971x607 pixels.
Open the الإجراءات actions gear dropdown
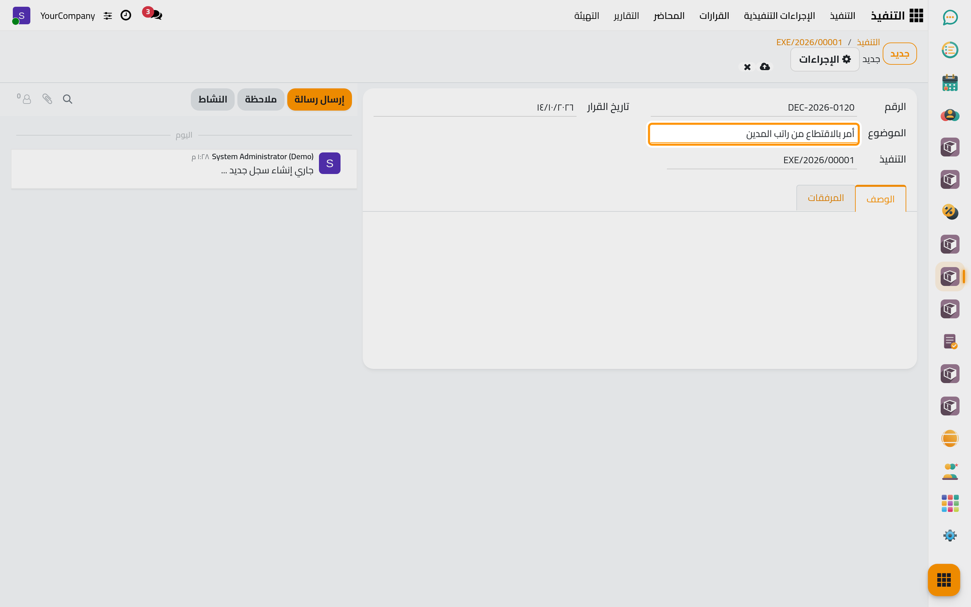pos(824,60)
